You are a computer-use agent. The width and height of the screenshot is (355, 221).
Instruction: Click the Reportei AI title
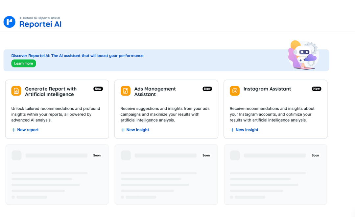40,24
